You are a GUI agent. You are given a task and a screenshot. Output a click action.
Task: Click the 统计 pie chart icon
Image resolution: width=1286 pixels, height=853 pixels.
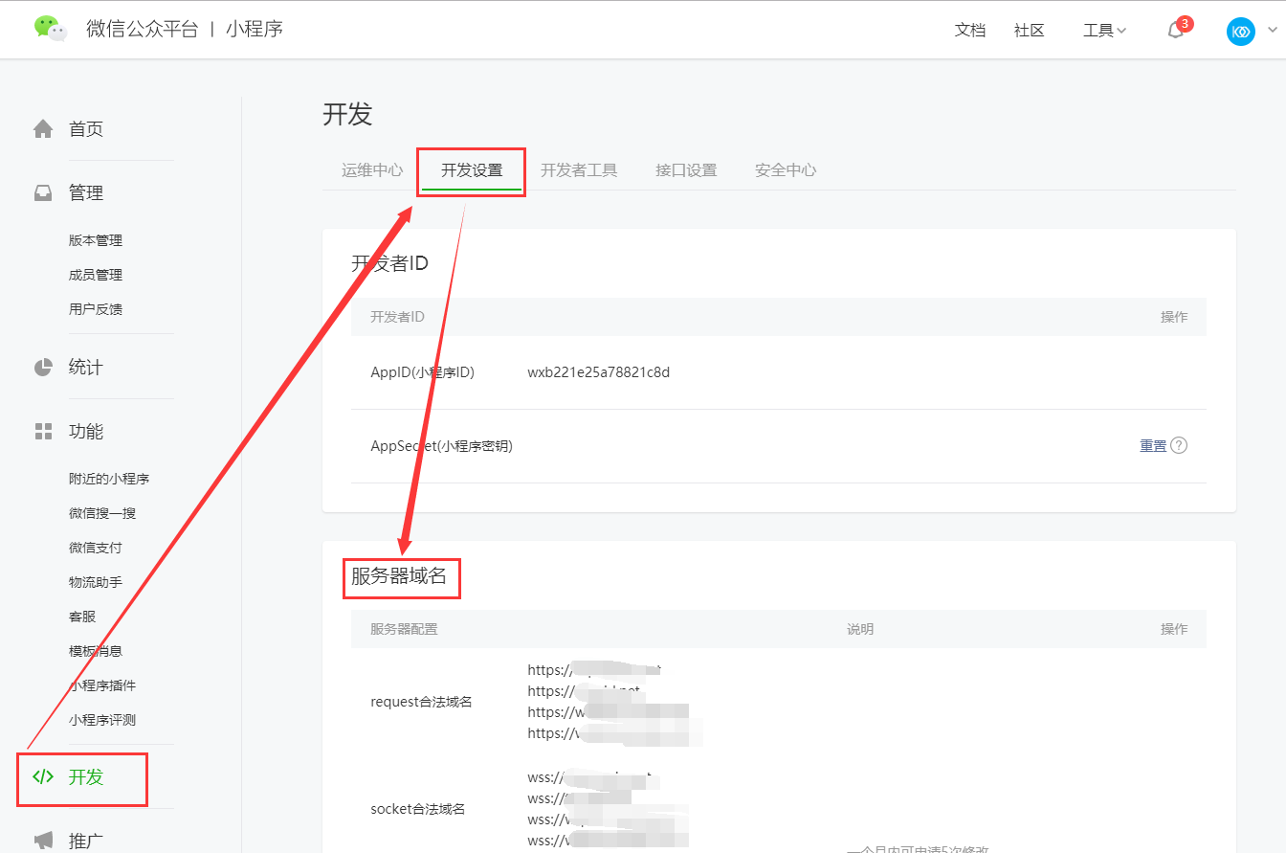pyautogui.click(x=43, y=368)
